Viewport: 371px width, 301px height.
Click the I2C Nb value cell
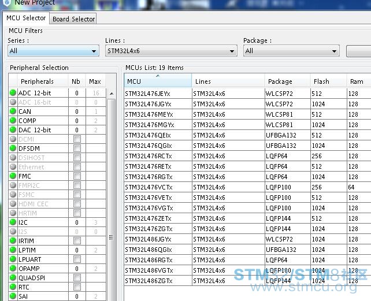click(x=77, y=222)
